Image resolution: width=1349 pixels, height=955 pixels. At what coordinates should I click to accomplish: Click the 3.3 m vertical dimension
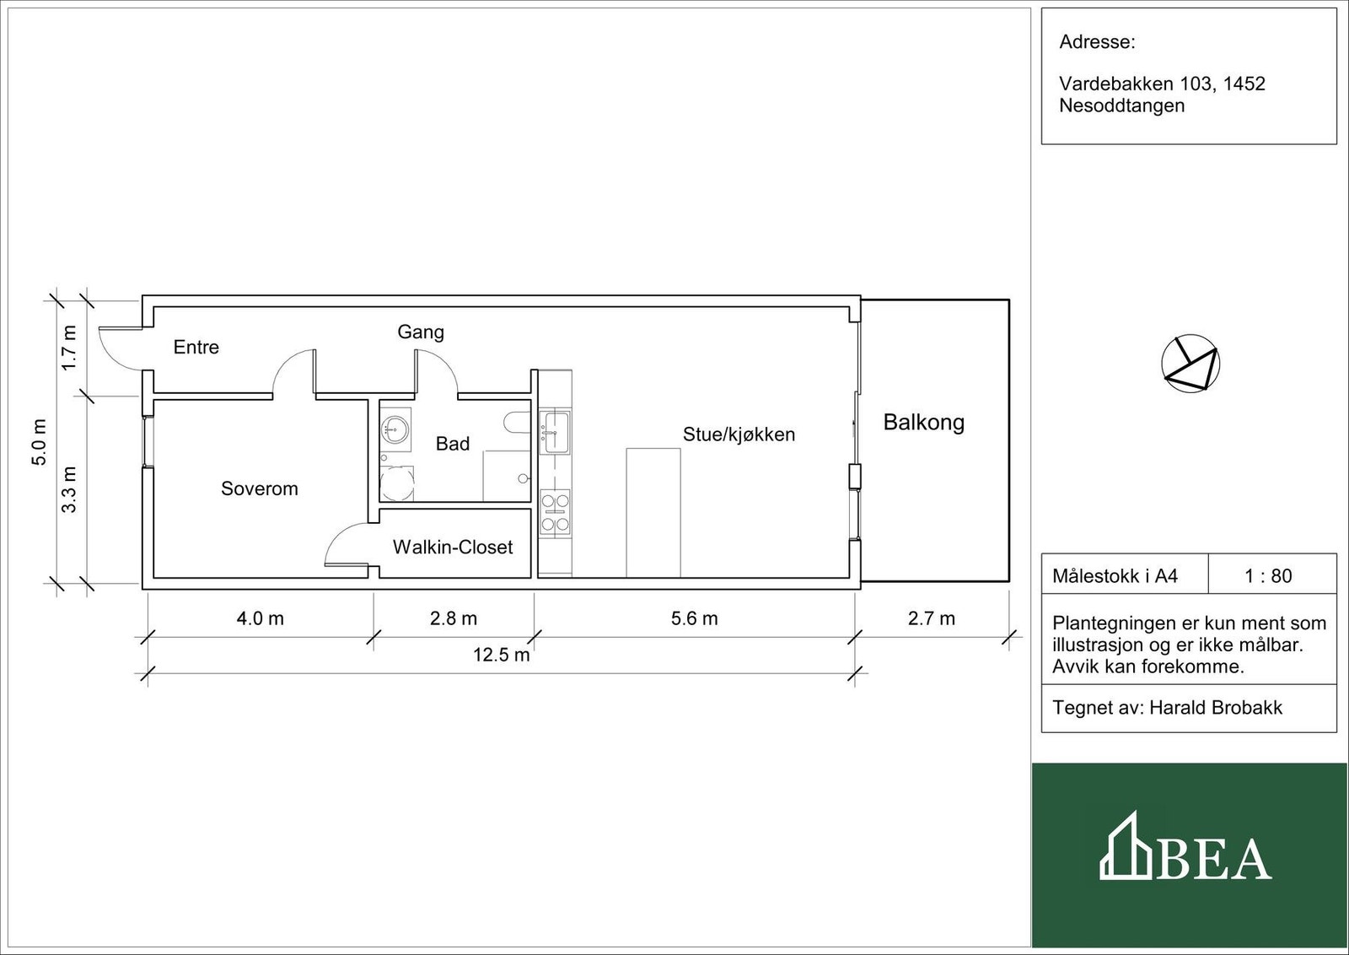click(x=69, y=489)
